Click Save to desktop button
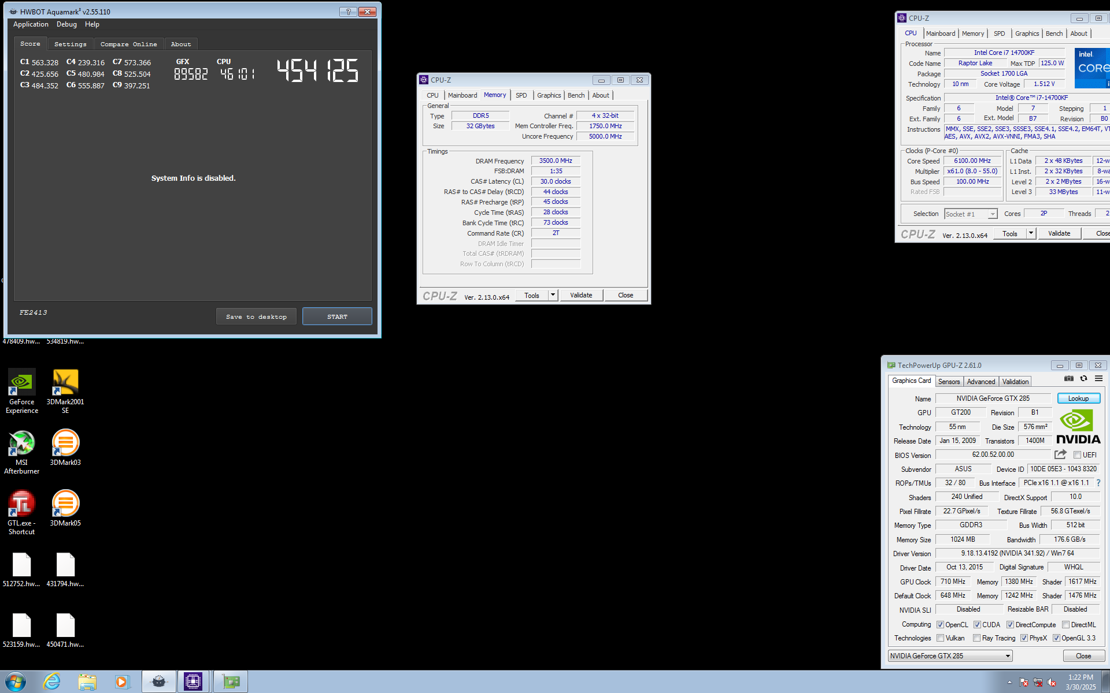Image resolution: width=1110 pixels, height=693 pixels. click(x=256, y=316)
